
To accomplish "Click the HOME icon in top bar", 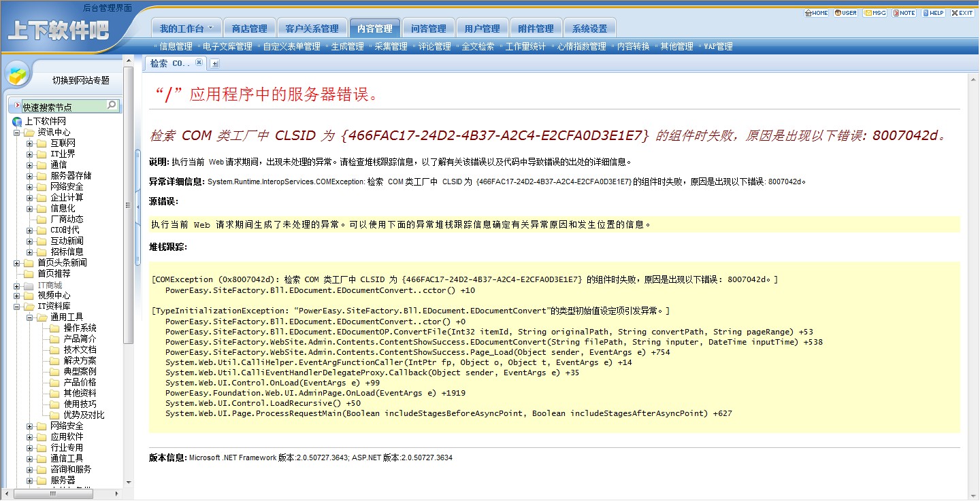I will (816, 13).
